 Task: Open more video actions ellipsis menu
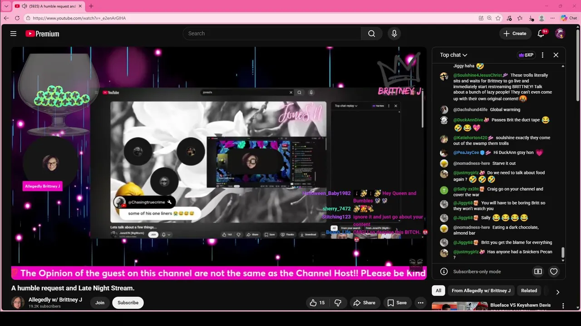click(x=421, y=302)
